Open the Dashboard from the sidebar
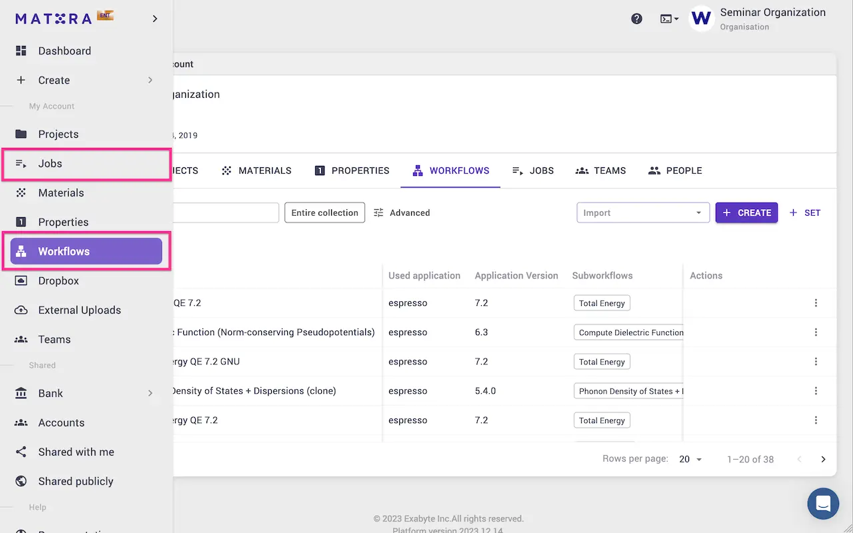The width and height of the screenshot is (853, 533). pyautogui.click(x=64, y=51)
